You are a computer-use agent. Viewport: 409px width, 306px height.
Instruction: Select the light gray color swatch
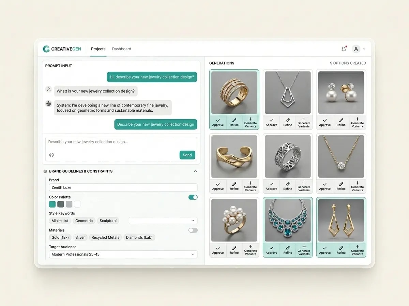(69, 204)
